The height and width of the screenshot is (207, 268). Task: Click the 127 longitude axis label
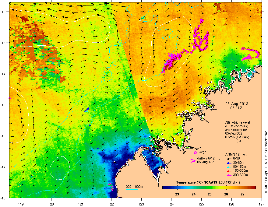coord(262,204)
